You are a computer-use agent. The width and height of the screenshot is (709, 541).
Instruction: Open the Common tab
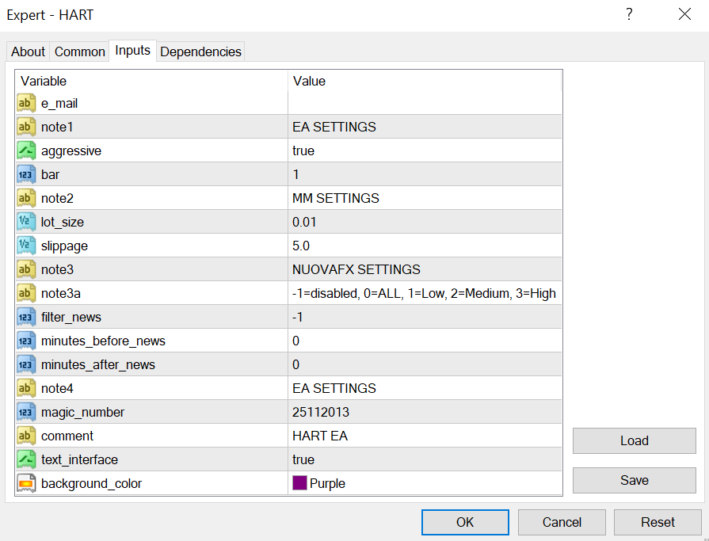(x=79, y=51)
